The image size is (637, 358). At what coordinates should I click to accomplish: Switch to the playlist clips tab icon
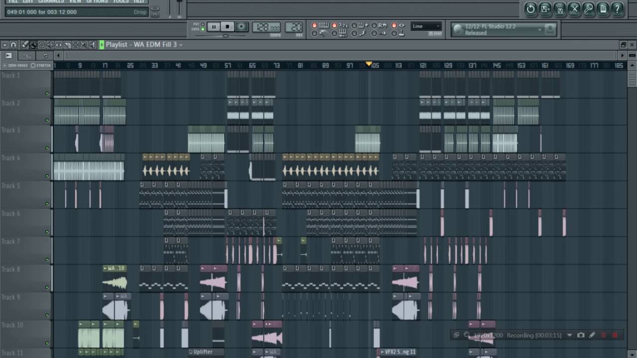click(x=9, y=55)
